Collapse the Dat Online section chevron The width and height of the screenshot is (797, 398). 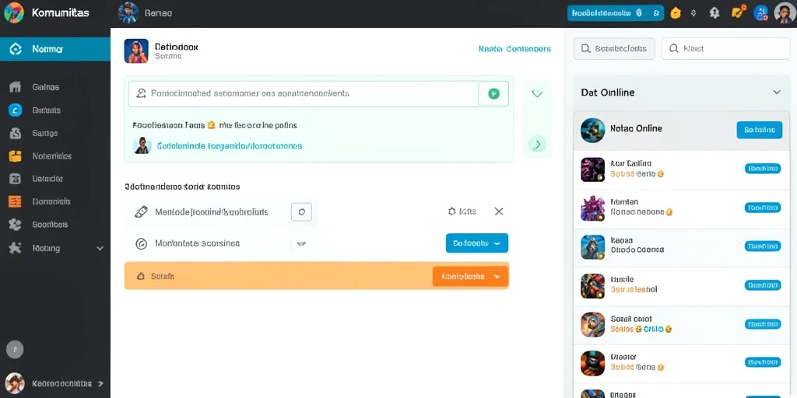coord(777,93)
